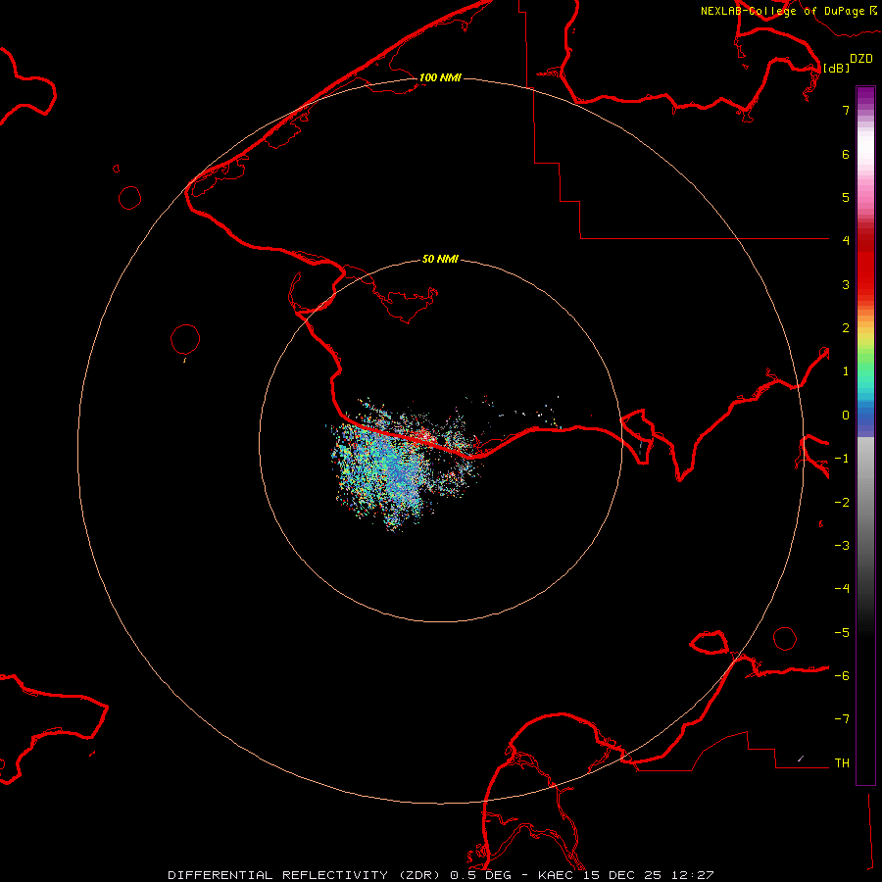Click the 2 dB label on the color scale

846,328
